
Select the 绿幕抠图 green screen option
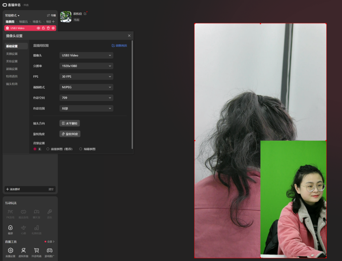[x=87, y=149]
